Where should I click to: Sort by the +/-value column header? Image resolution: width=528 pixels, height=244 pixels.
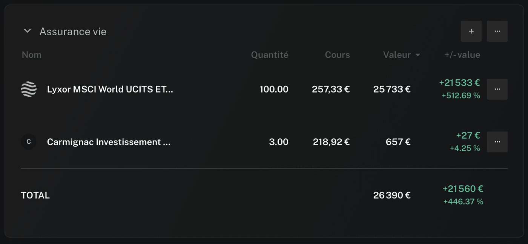point(462,55)
